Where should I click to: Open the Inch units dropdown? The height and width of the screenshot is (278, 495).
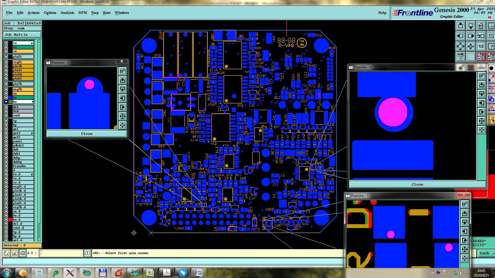[x=486, y=253]
